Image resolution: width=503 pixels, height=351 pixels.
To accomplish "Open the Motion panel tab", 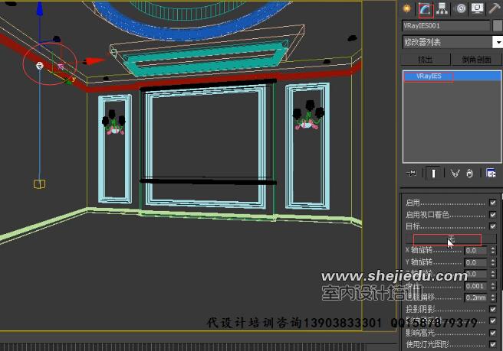I will click(460, 8).
